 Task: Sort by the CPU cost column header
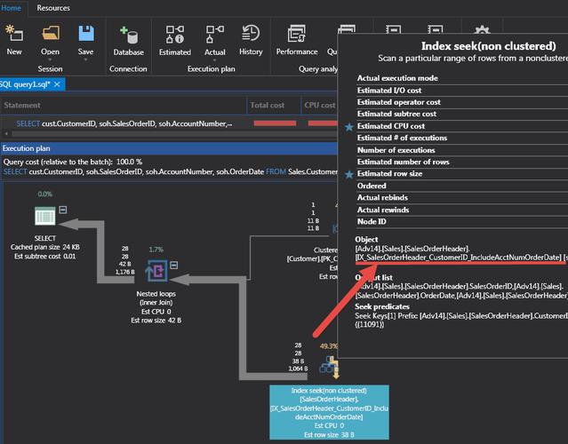pos(319,106)
